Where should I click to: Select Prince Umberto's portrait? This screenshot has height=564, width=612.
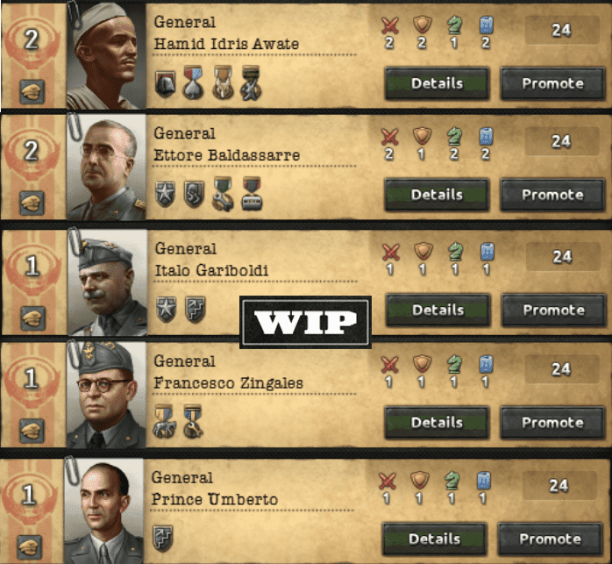coord(104,510)
